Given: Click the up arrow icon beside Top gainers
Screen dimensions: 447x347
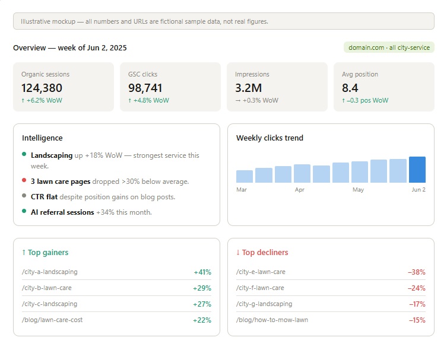Looking at the screenshot, I should tap(24, 253).
